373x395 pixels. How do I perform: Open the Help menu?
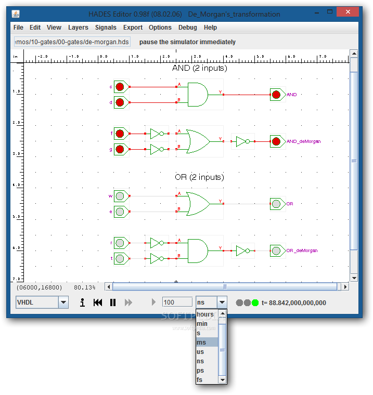tap(210, 28)
